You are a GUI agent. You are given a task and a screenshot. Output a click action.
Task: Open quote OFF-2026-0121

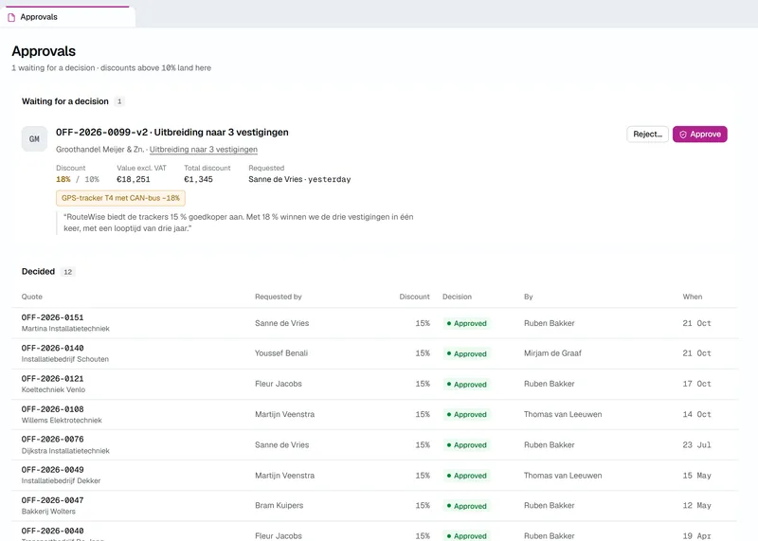[52, 379]
